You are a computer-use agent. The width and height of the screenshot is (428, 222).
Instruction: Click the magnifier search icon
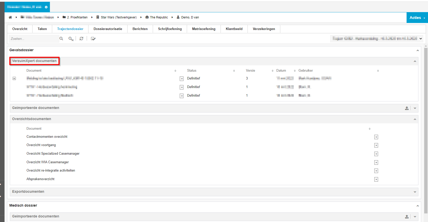[x=61, y=39]
